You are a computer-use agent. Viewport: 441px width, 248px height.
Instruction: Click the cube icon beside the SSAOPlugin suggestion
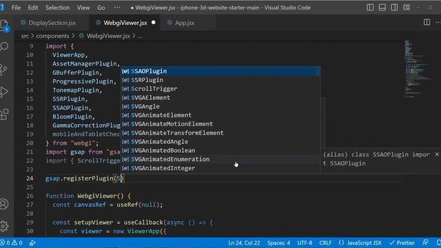[x=125, y=72]
